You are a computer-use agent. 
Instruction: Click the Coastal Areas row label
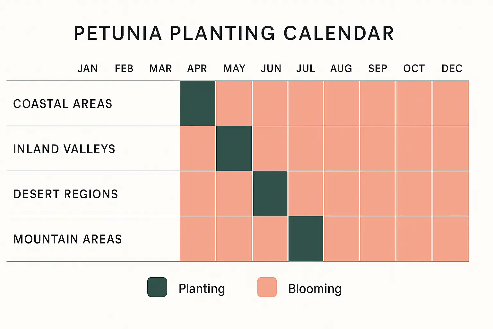63,104
